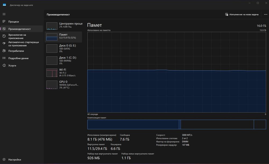The image size is (269, 164).
Task: Click the in-use segment of memory composition bar
Action: (x=133, y=125)
